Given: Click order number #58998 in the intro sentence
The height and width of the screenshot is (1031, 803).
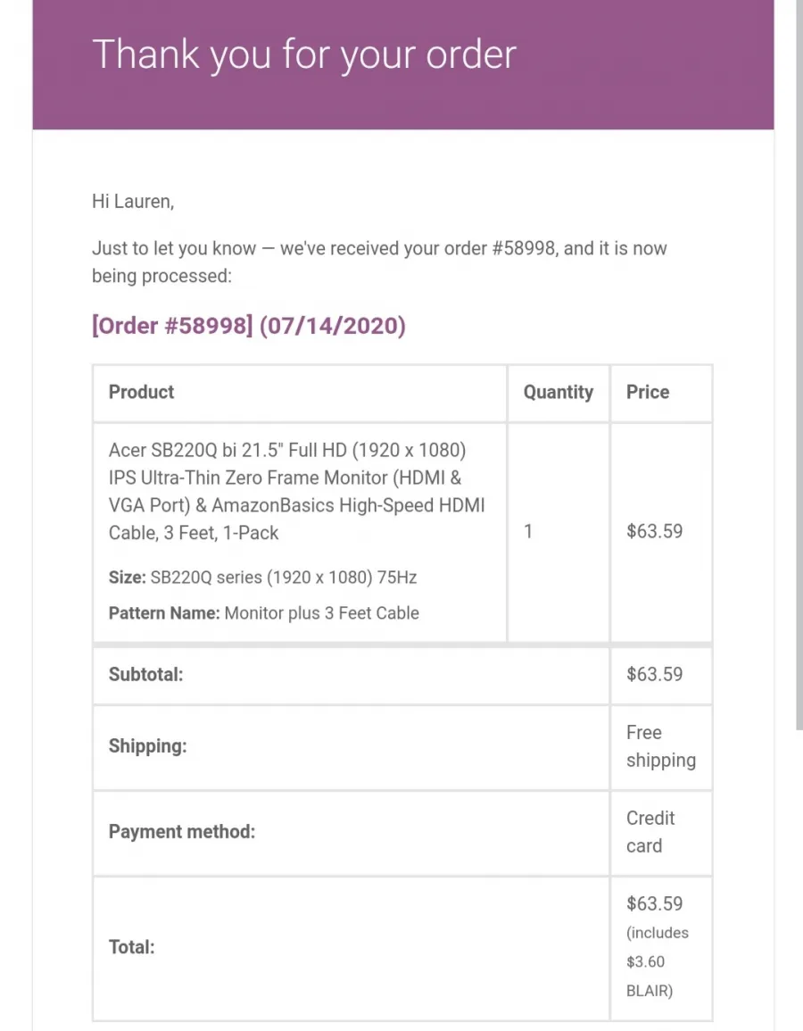Looking at the screenshot, I should point(524,248).
